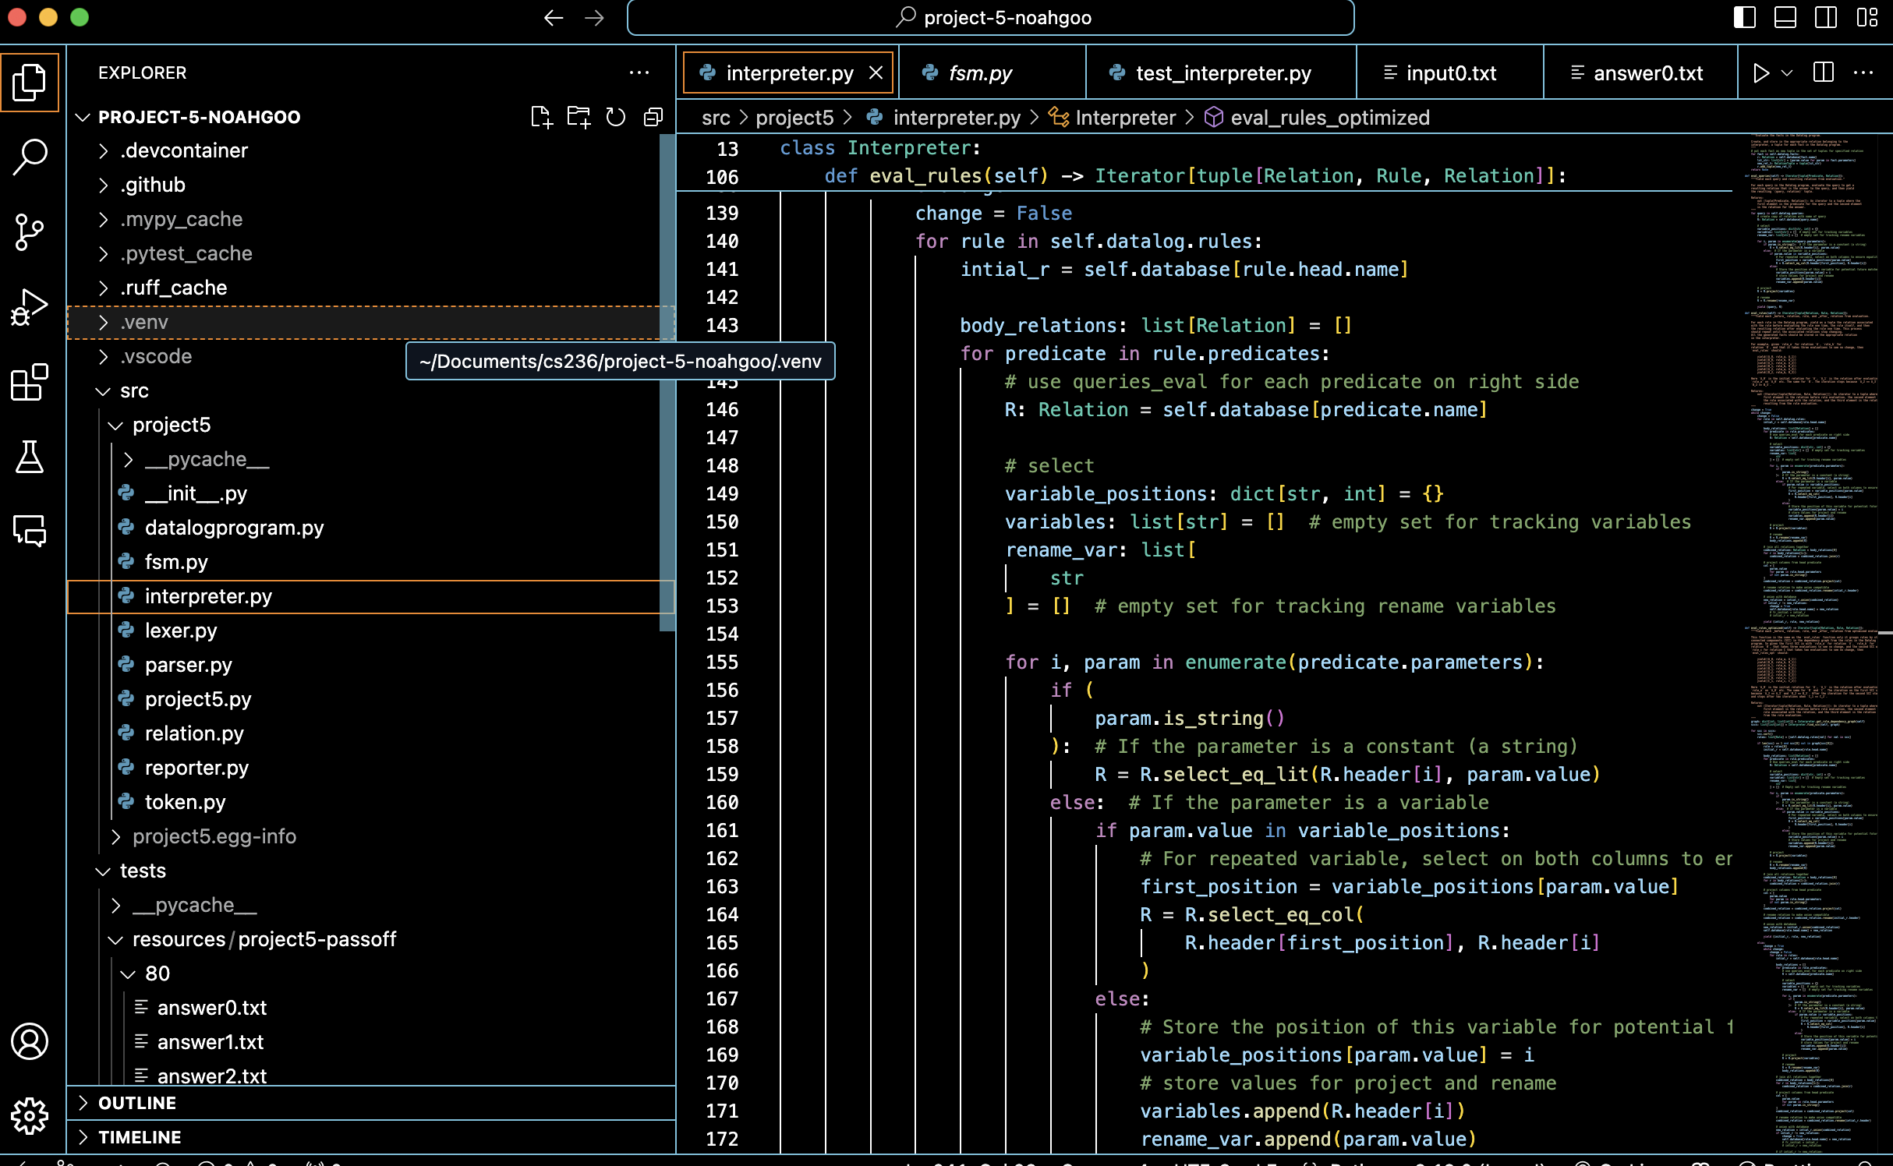Image resolution: width=1893 pixels, height=1166 pixels.
Task: Toggle the secondary side bar
Action: [x=1826, y=17]
